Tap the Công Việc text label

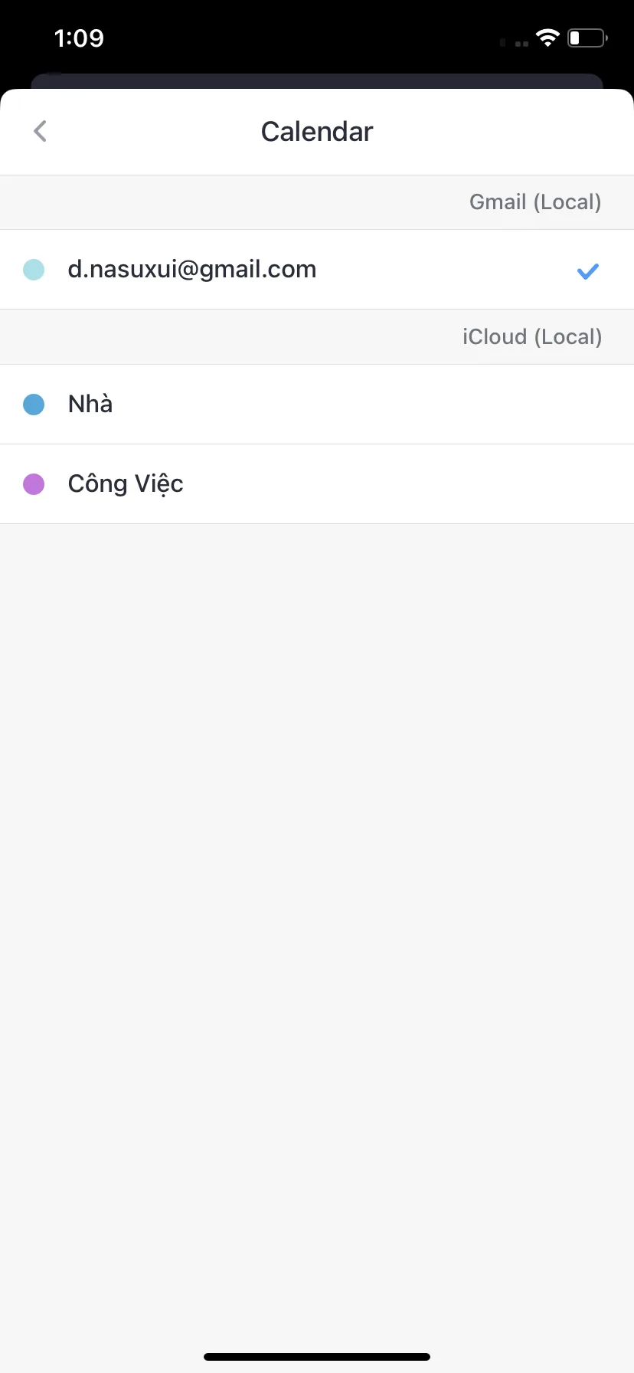(126, 484)
